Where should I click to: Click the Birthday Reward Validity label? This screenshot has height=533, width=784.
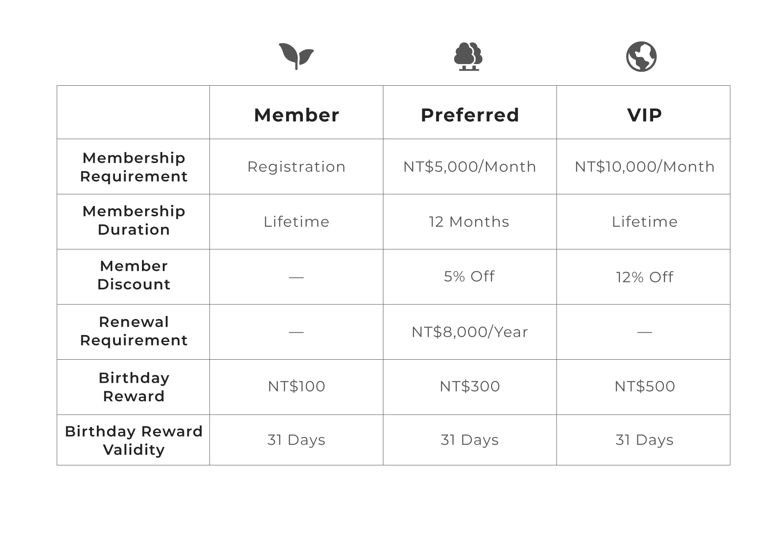[x=134, y=440]
